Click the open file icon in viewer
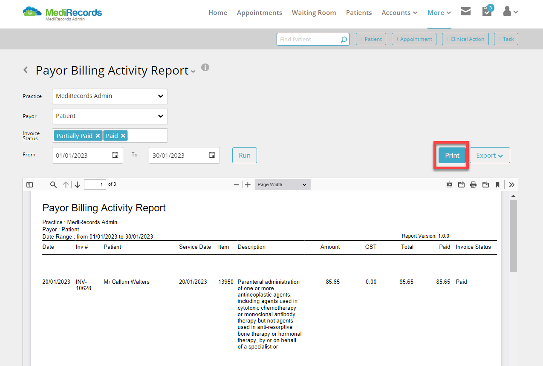 coord(461,184)
